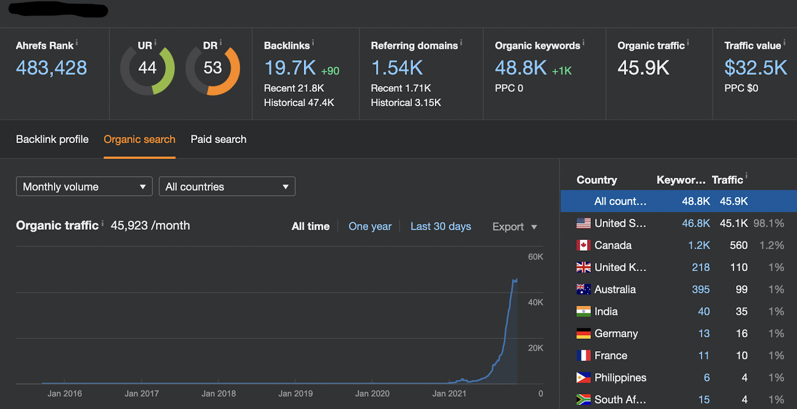Click the Historical 47.4K backlinks figure
The image size is (797, 409).
tap(299, 103)
